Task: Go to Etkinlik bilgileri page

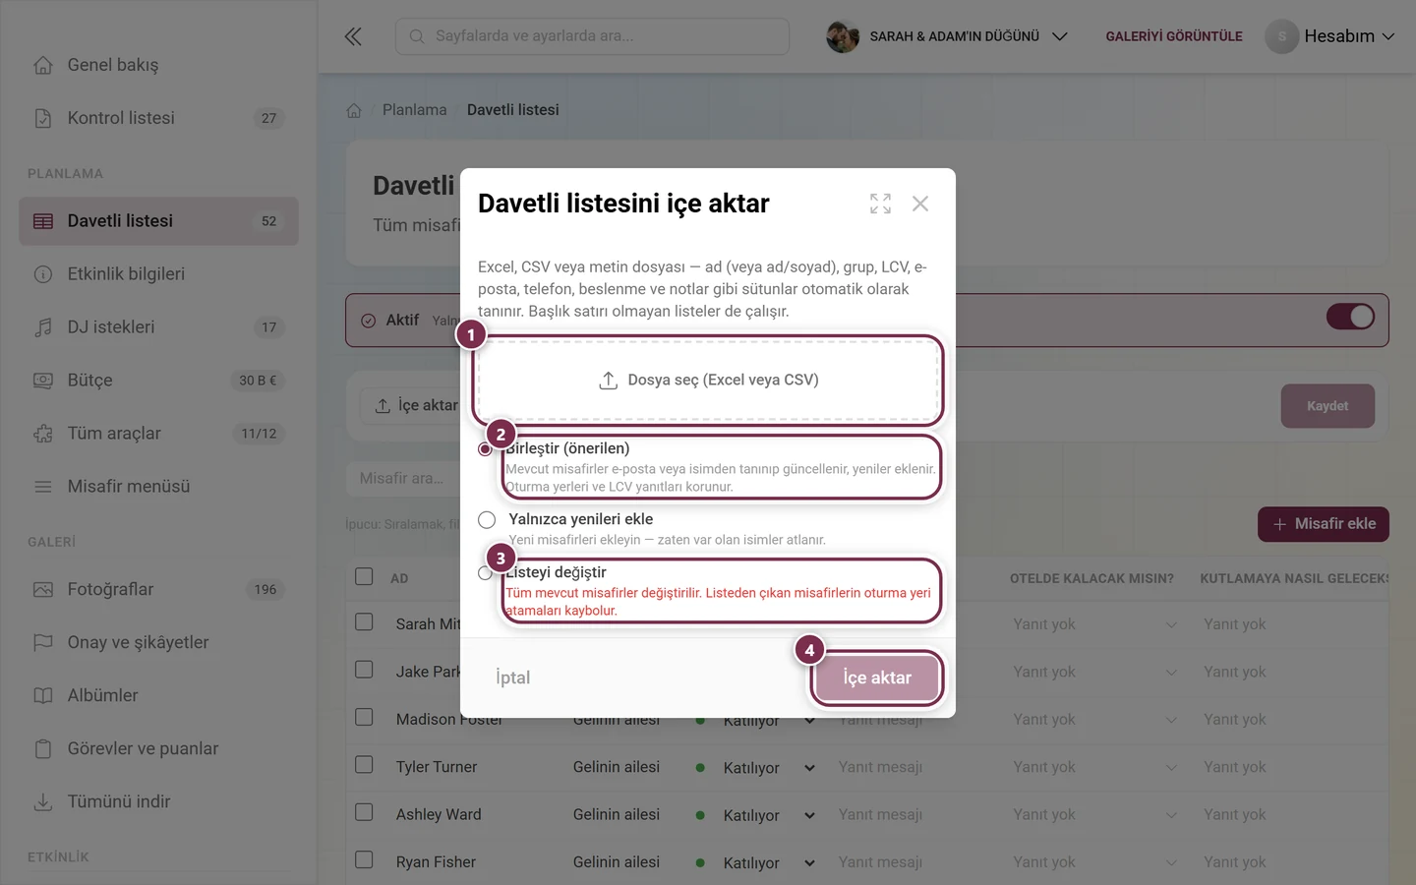Action: click(x=158, y=274)
